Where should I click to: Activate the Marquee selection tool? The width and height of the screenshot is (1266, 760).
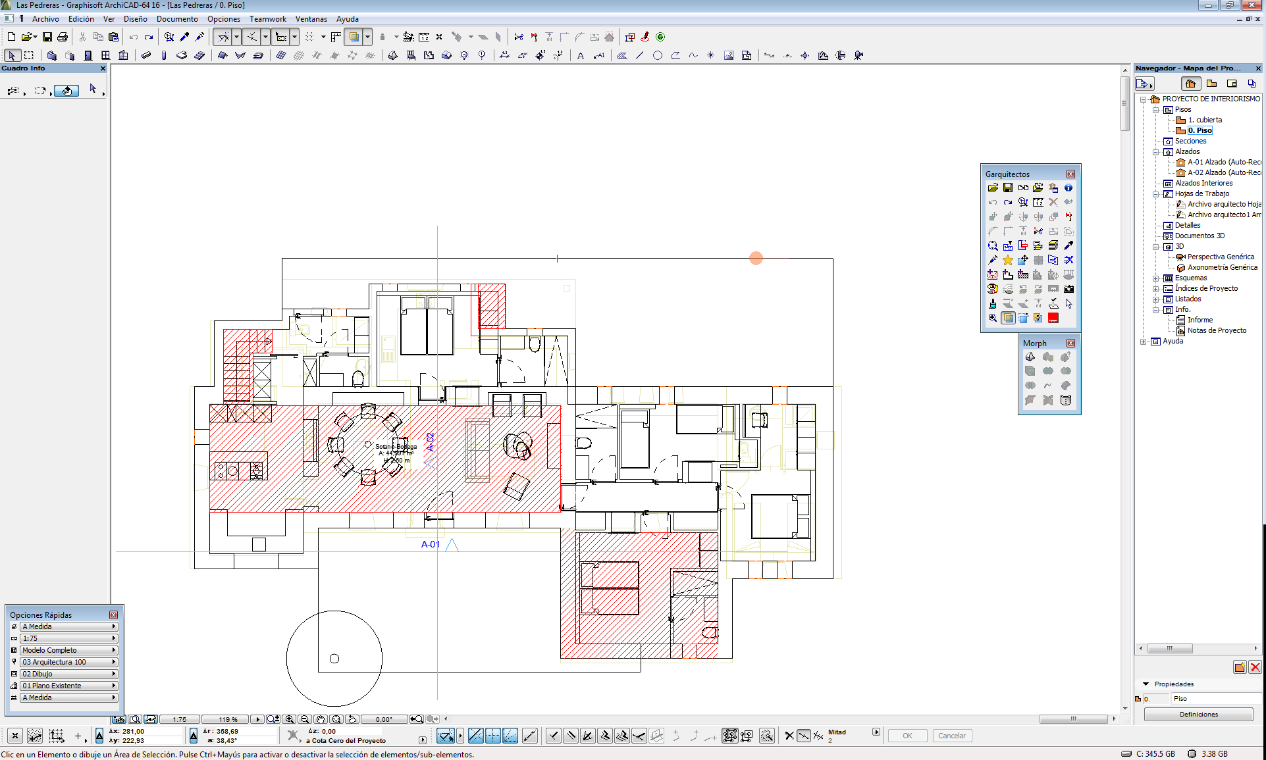click(29, 55)
